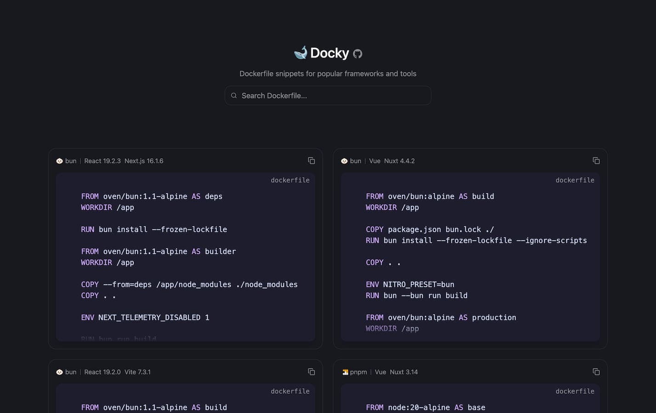Click 'FROM oven/bun:alpine AS build' line
This screenshot has height=413, width=656.
(x=430, y=196)
